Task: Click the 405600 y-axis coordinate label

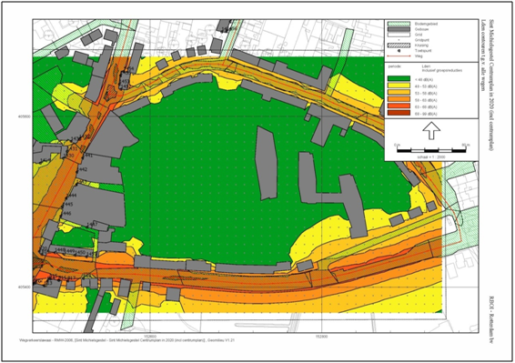Action: coord(25,116)
